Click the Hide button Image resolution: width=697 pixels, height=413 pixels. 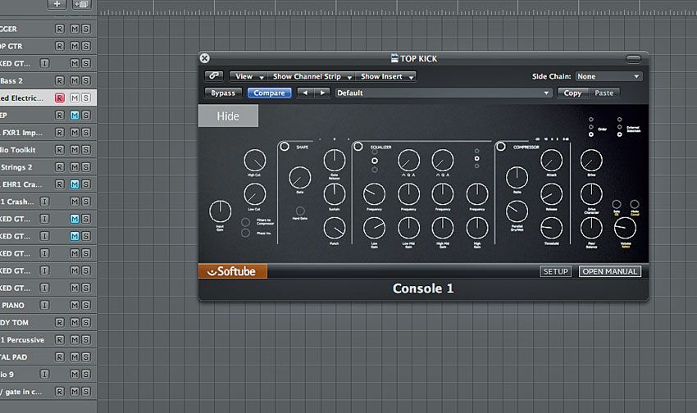[228, 116]
